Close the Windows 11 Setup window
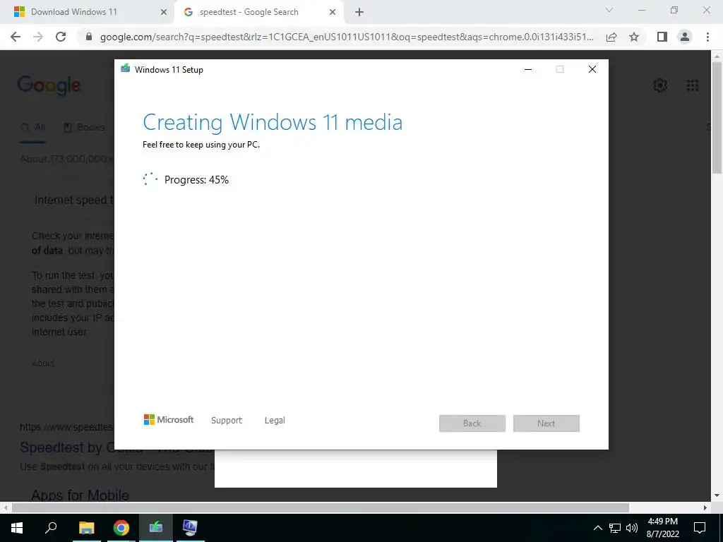Screen dimensions: 723x542 592,69
